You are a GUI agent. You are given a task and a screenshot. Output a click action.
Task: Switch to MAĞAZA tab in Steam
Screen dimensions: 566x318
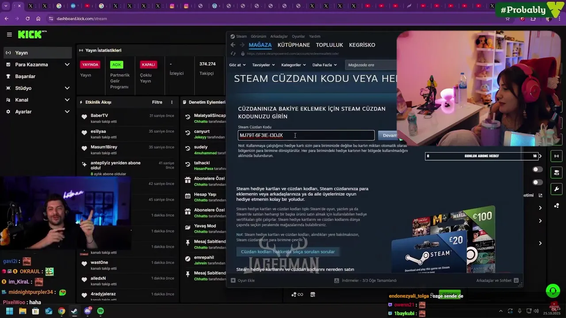[260, 45]
